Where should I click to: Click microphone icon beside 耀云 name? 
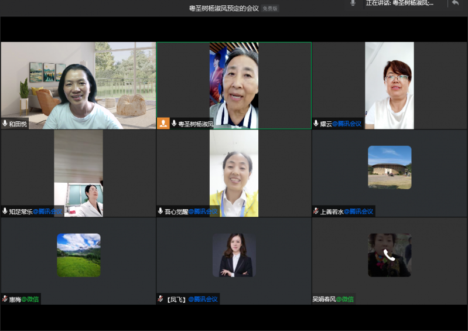tap(316, 124)
